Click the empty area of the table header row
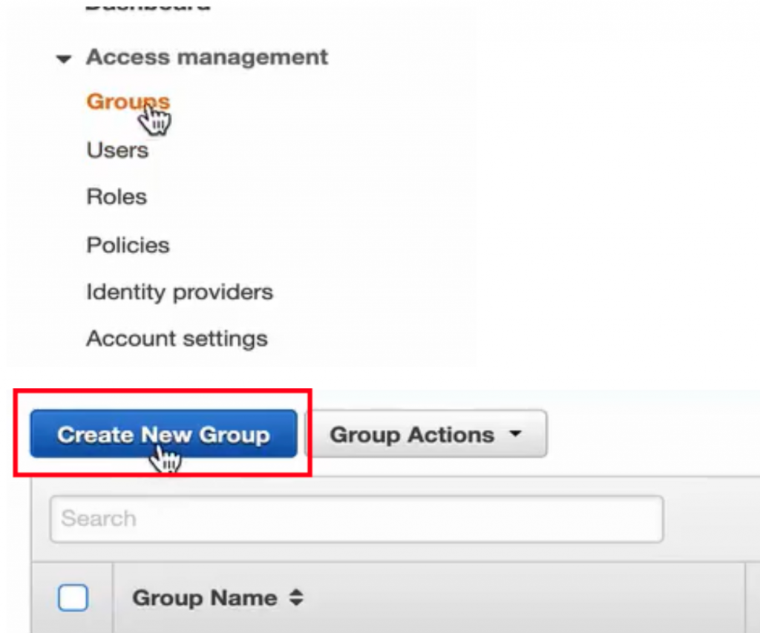The width and height of the screenshot is (760, 633). (523, 598)
